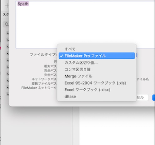This screenshot has height=145, width=155.
Task: Click the FileMaker ネットワーク example label
Action: (x=39, y=88)
